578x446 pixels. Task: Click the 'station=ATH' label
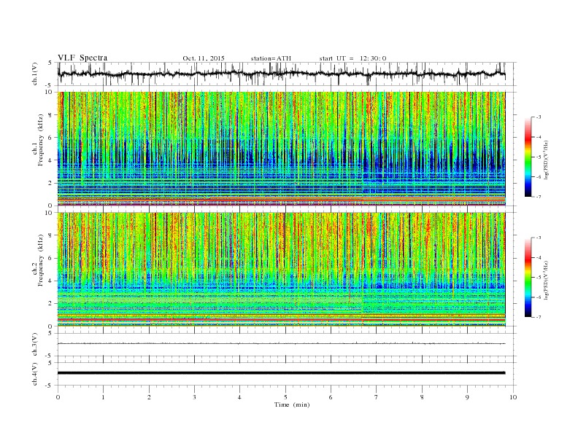coord(271,58)
